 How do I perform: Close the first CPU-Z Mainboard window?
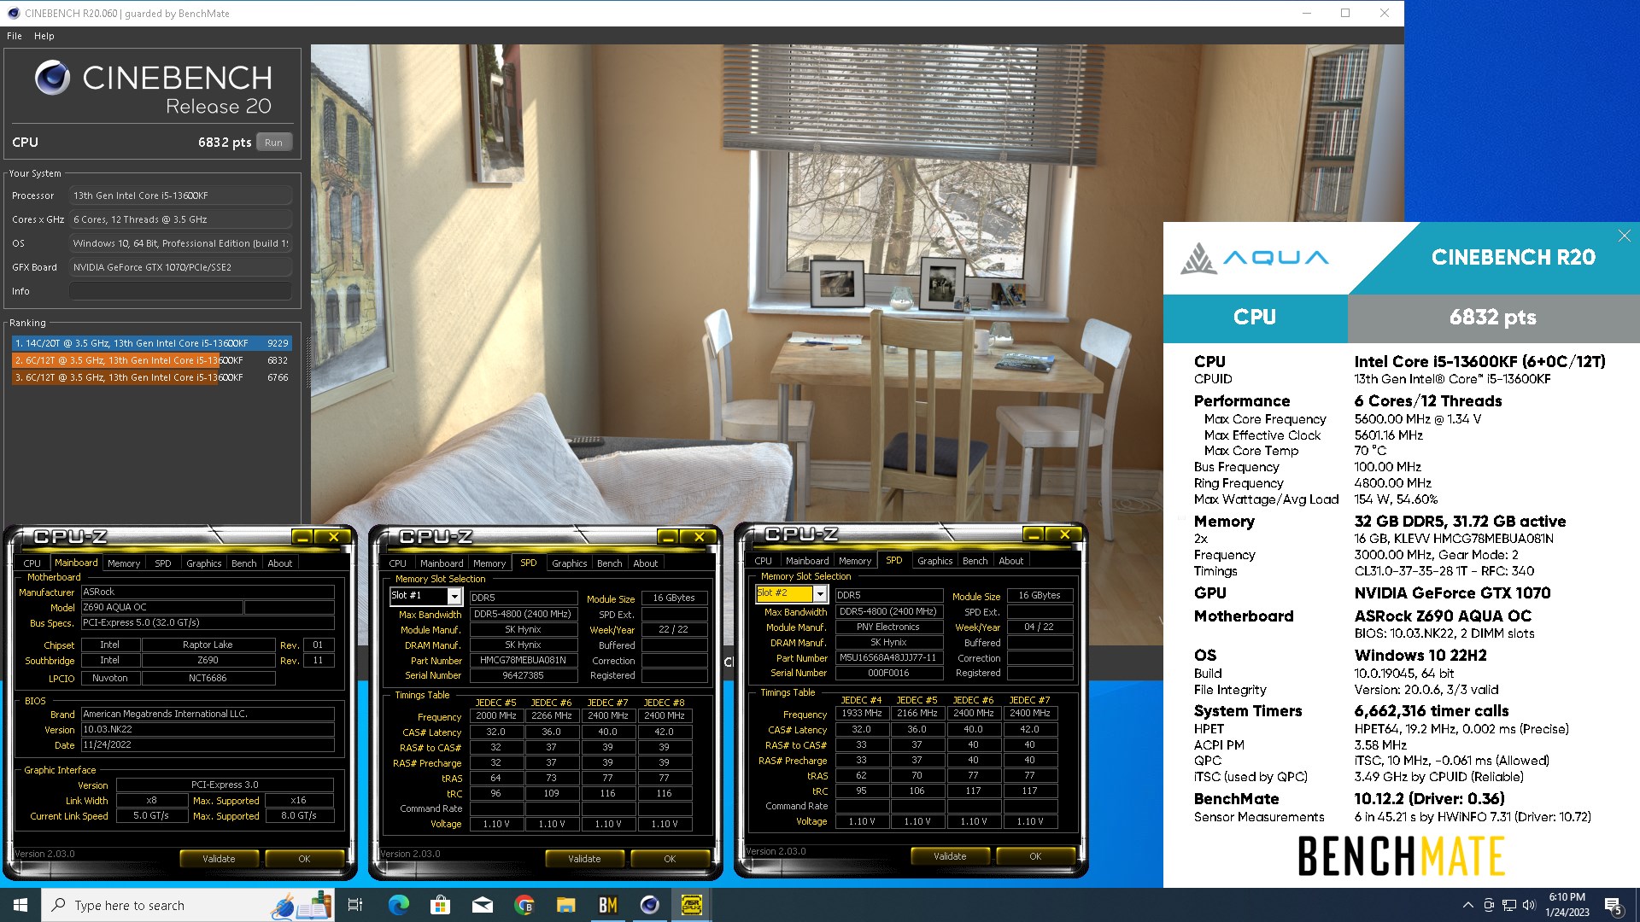pyautogui.click(x=333, y=537)
